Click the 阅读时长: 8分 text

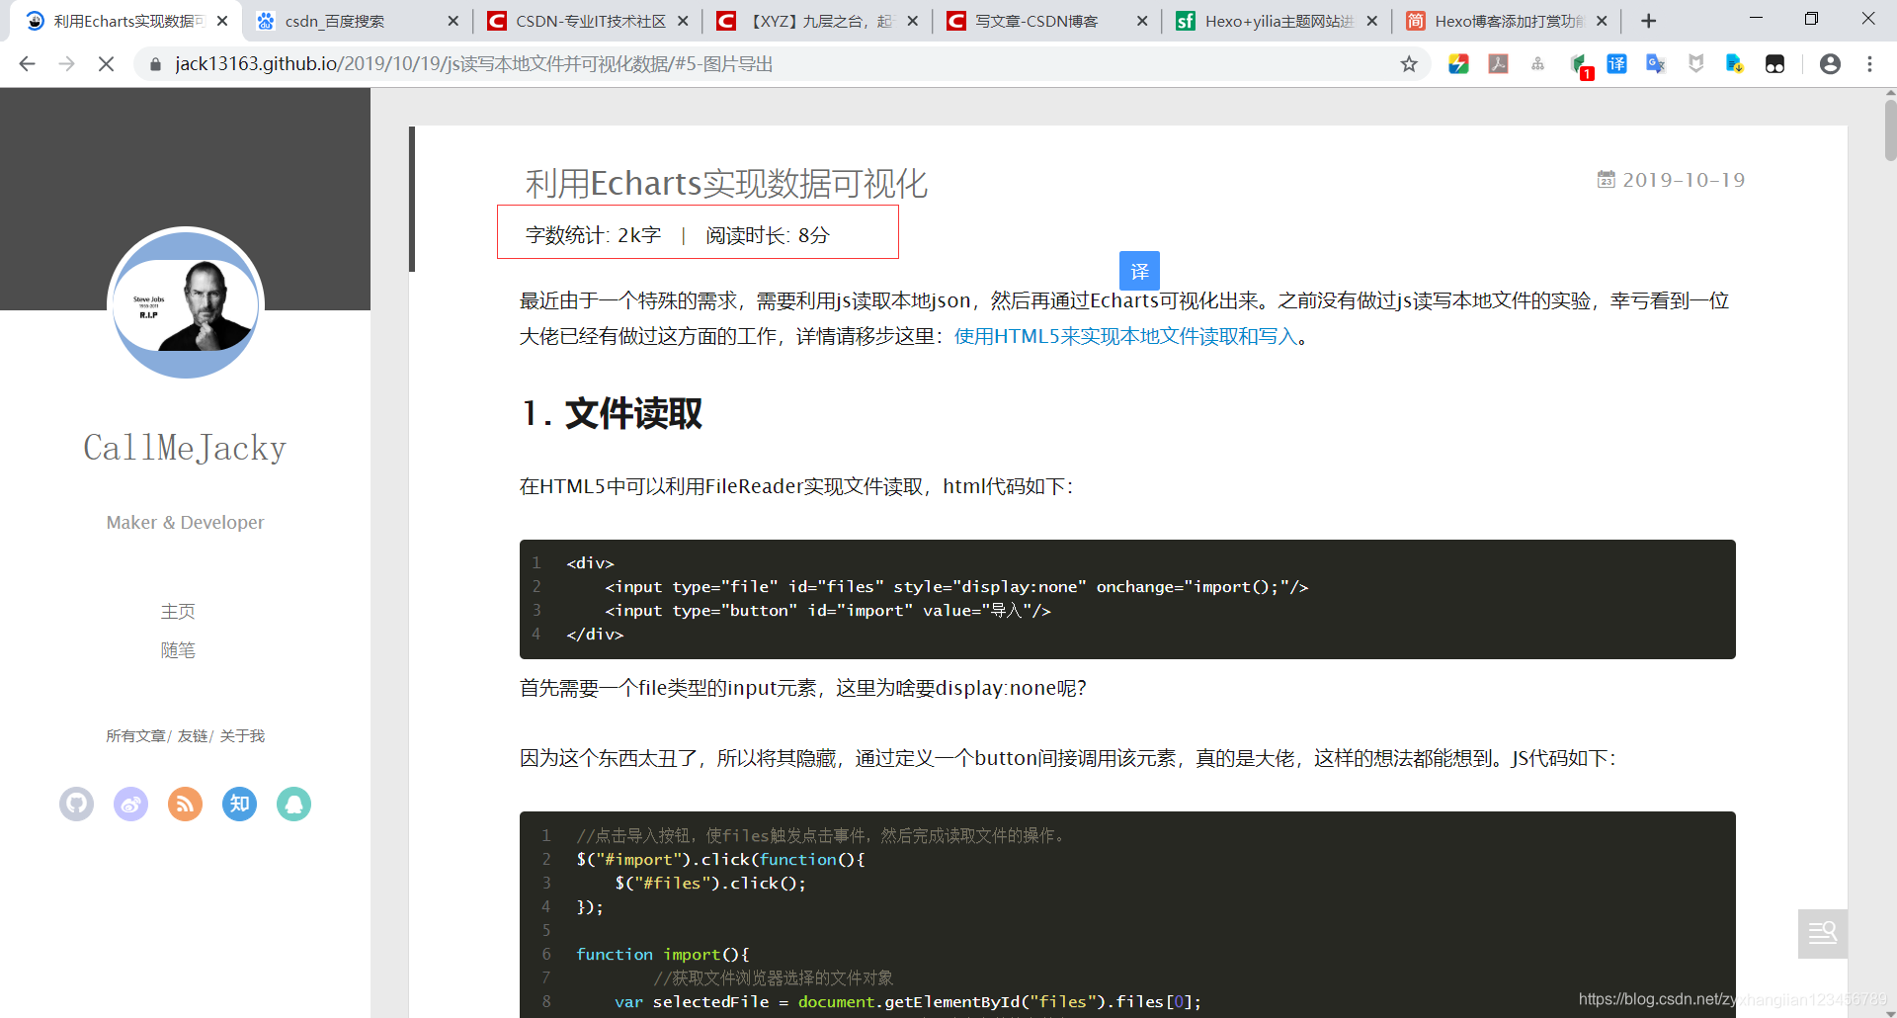(768, 235)
